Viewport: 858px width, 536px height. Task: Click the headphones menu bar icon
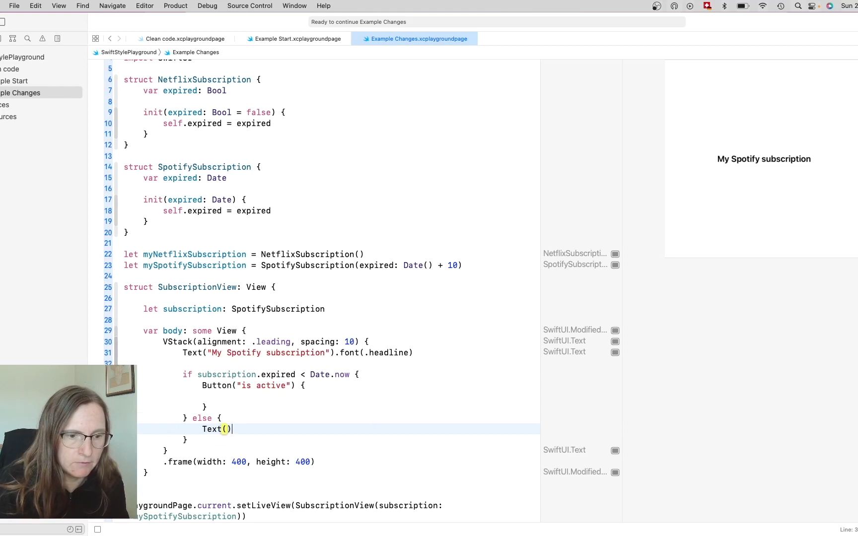[x=674, y=6]
